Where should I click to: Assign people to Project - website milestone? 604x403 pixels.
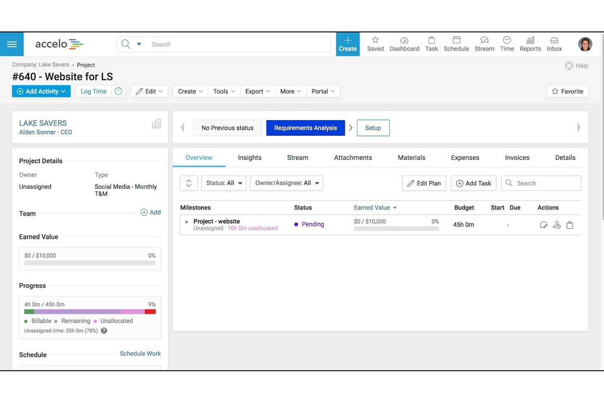pos(557,225)
